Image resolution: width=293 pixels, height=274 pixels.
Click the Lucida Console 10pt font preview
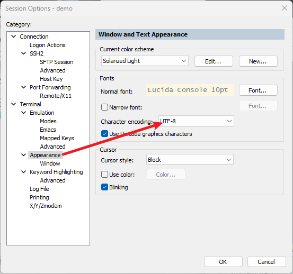click(190, 90)
